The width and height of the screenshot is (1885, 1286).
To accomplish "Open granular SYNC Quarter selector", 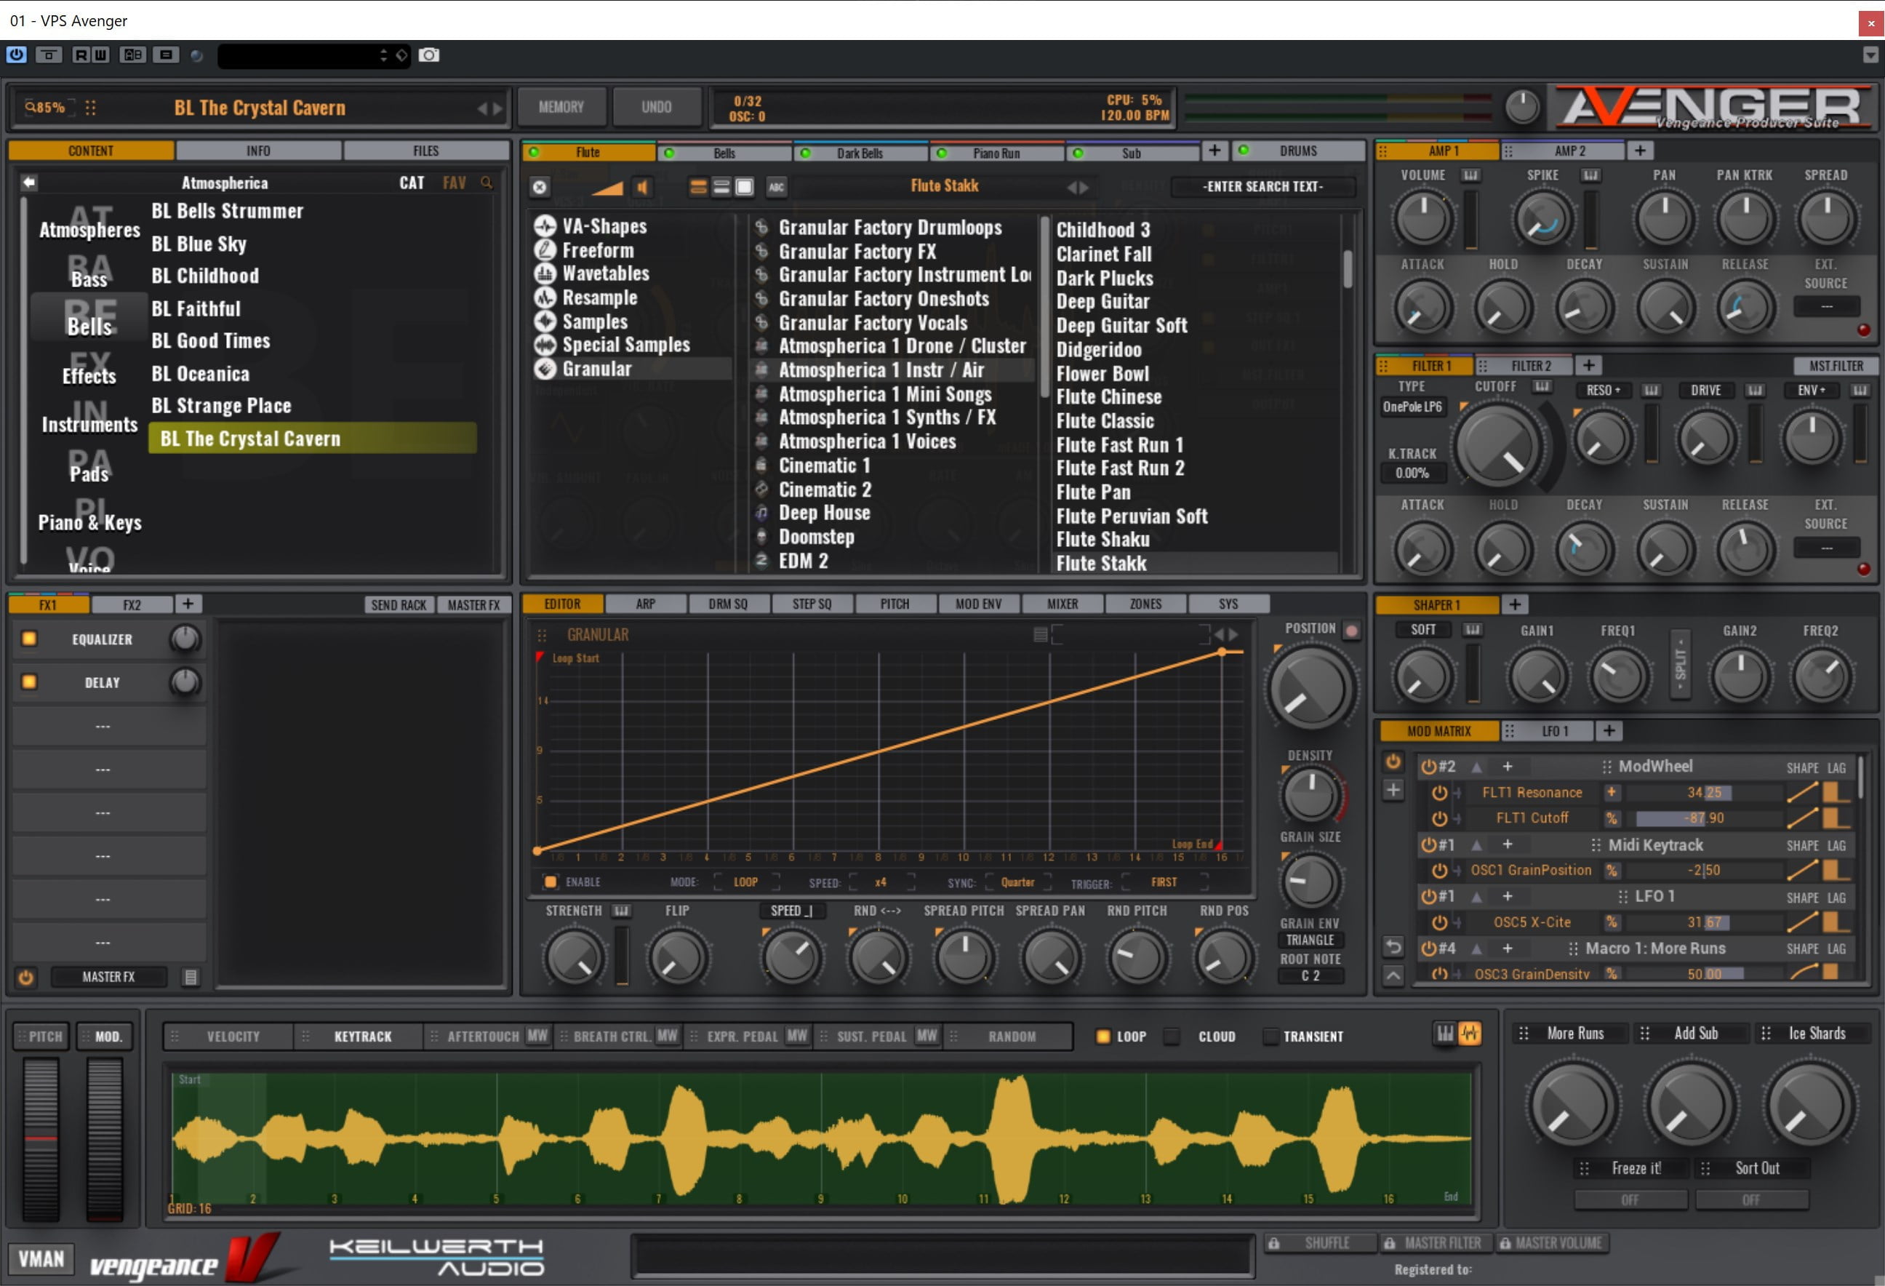I will (x=1017, y=882).
